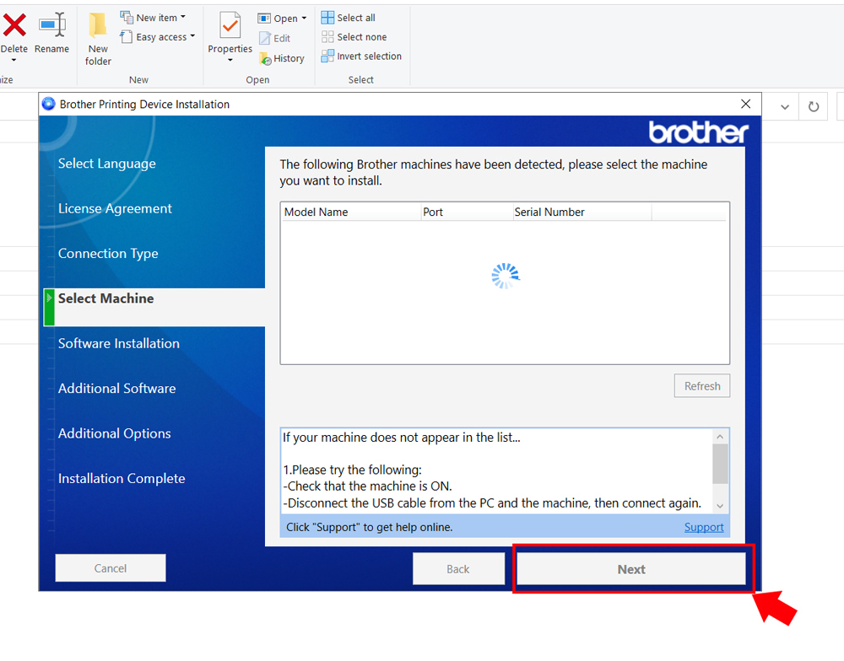
Task: Refresh the detected machines list
Action: (702, 386)
